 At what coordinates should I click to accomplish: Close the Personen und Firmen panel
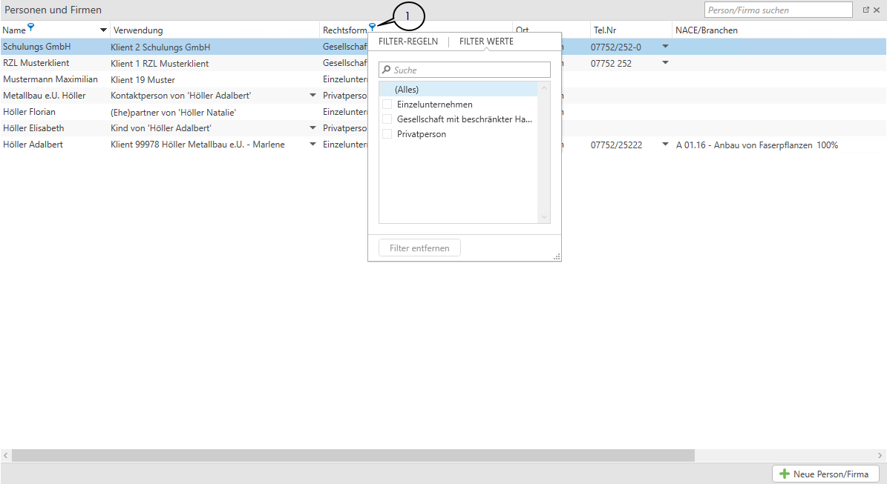(x=877, y=10)
